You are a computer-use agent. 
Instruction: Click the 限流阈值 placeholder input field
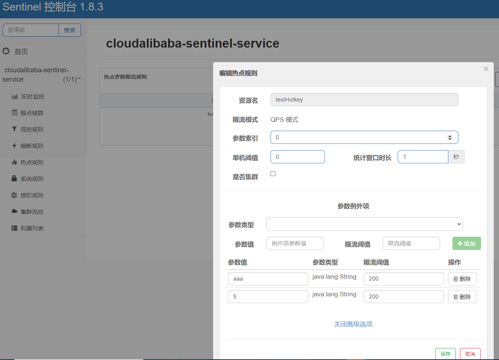(411, 243)
